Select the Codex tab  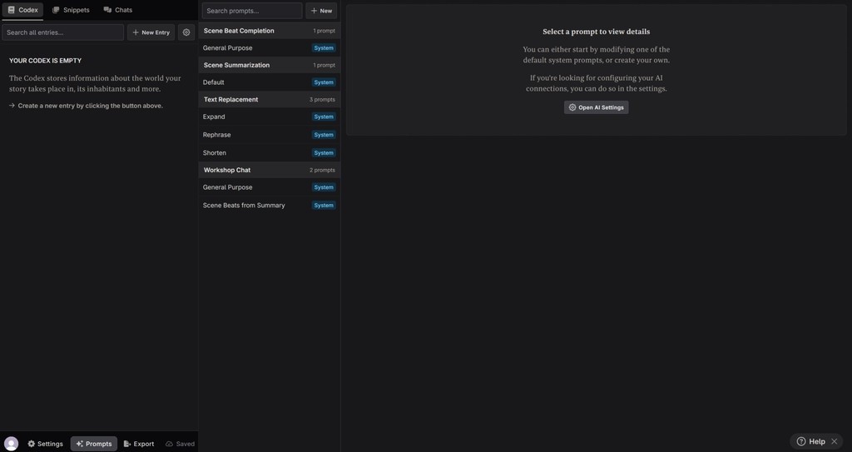coord(22,10)
